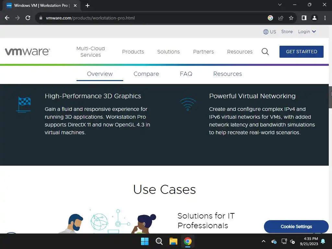Click the Use Cases heading
The width and height of the screenshot is (332, 249).
[164, 189]
